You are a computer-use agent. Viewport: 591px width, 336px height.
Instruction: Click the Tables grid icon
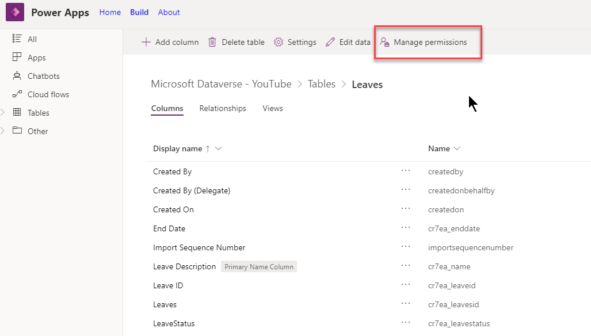pyautogui.click(x=17, y=112)
